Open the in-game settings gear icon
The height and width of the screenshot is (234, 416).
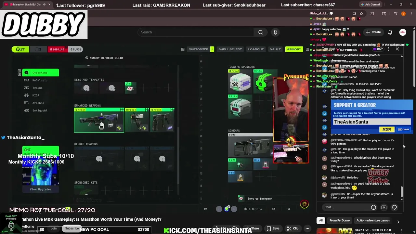[x=289, y=209]
